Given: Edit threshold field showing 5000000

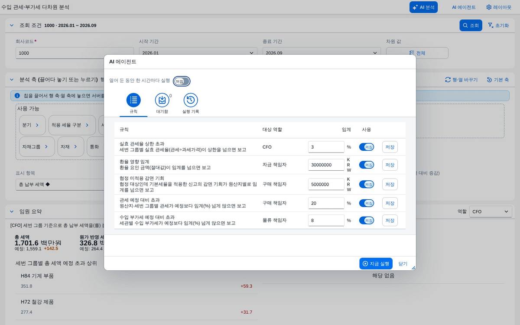Looking at the screenshot, I should click(x=326, y=184).
